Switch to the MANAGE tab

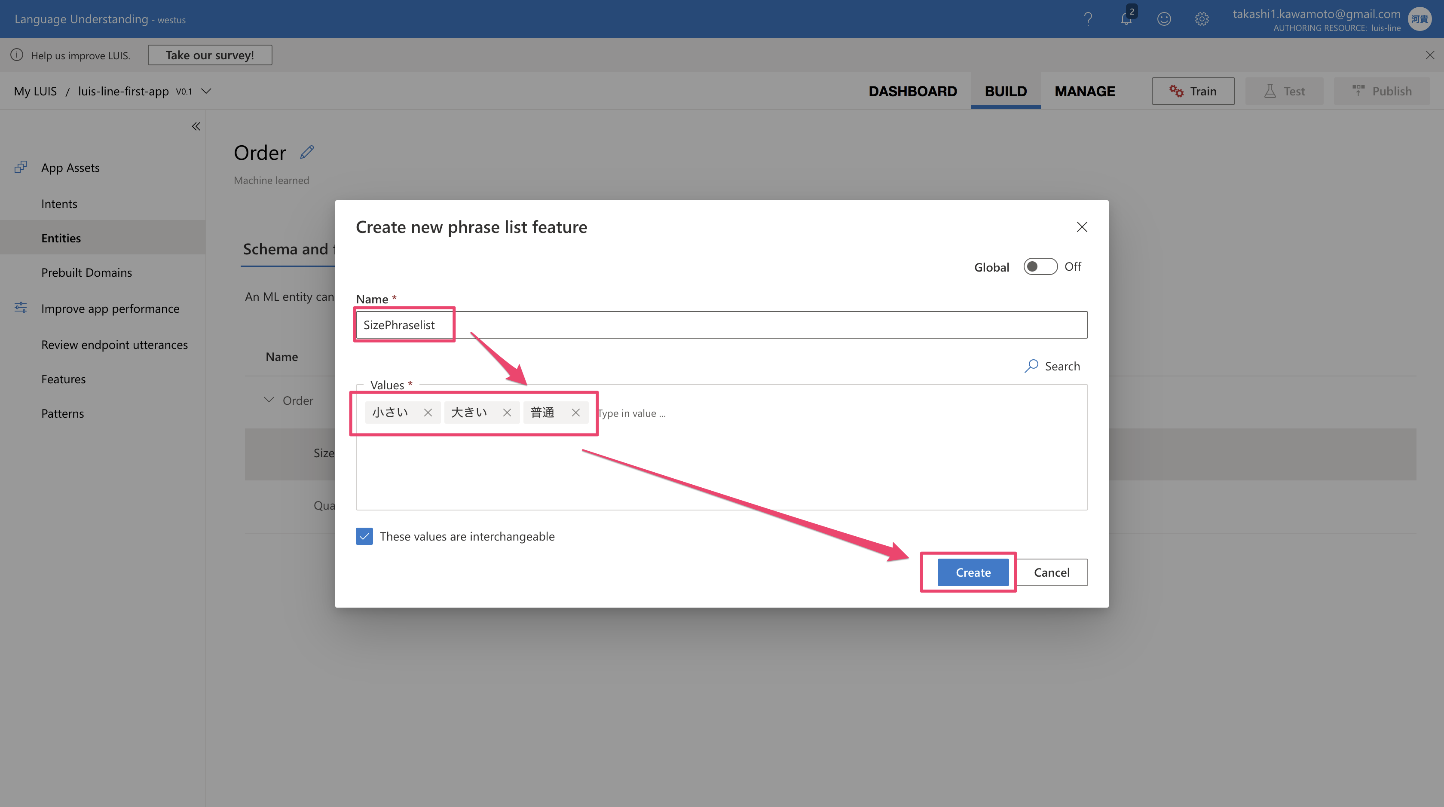pos(1084,92)
